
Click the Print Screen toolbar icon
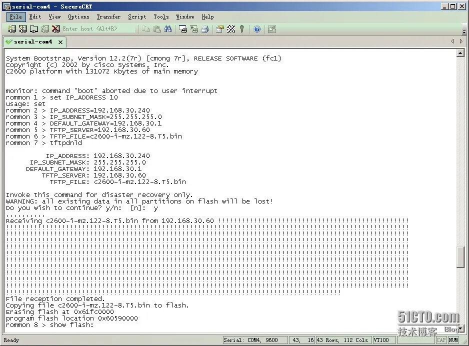(x=183, y=29)
